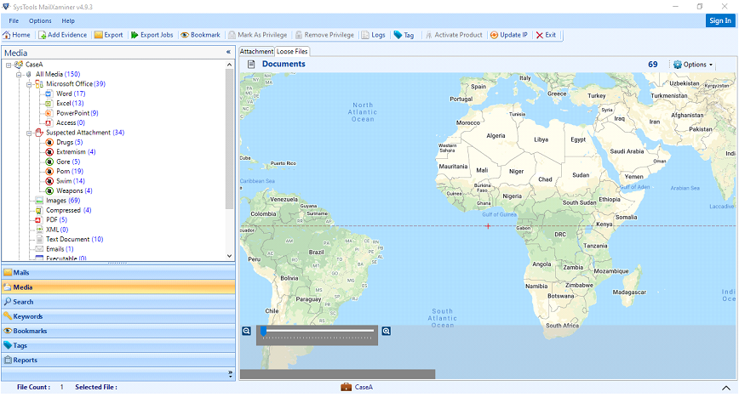This screenshot has width=739, height=403.
Task: Click the Sign In button
Action: [720, 20]
